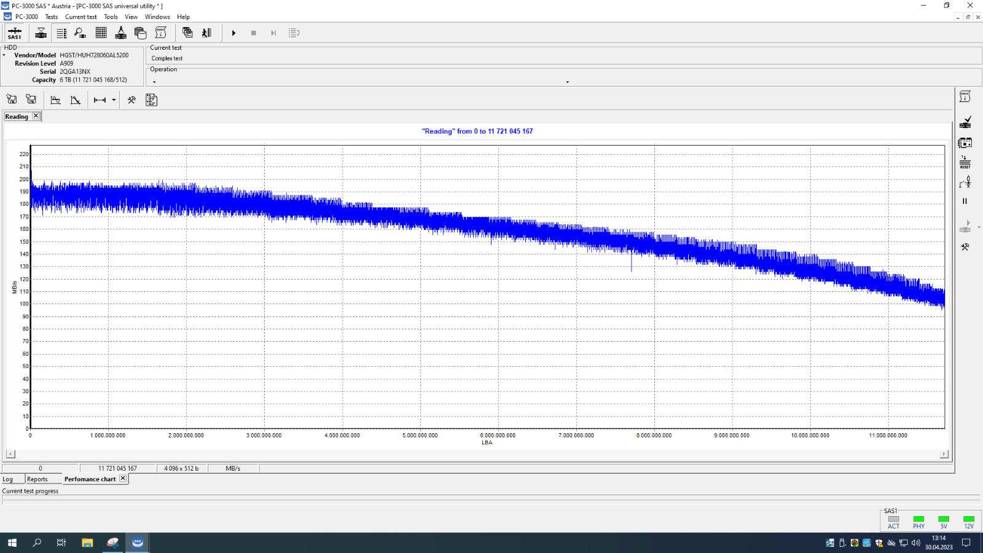Select the Perfomance chart tab

coord(90,479)
